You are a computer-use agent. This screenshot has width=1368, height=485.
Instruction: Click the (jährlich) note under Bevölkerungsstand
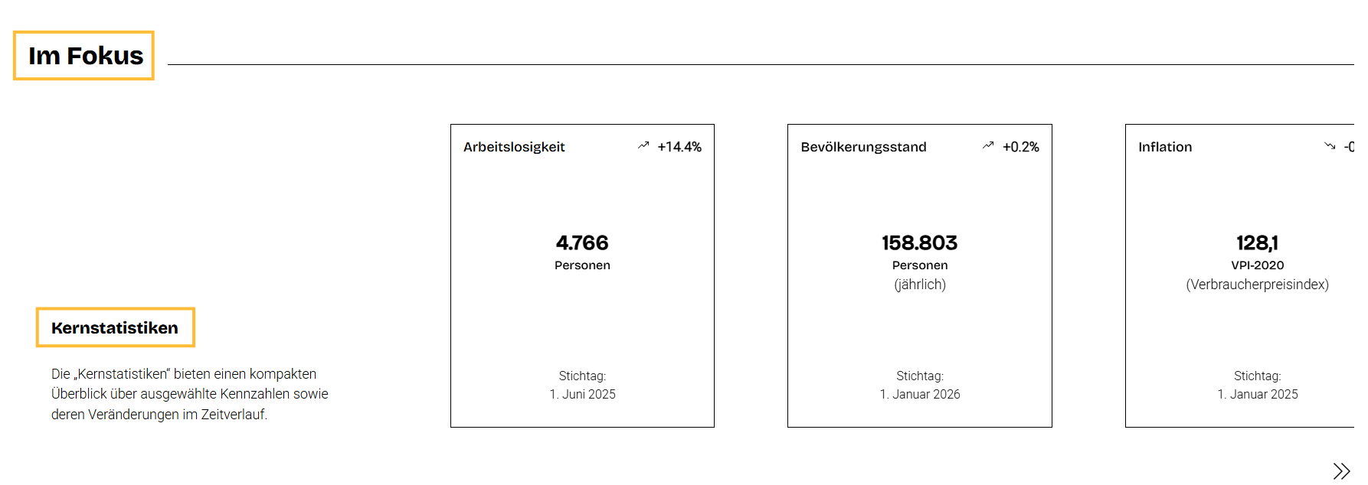click(x=920, y=285)
